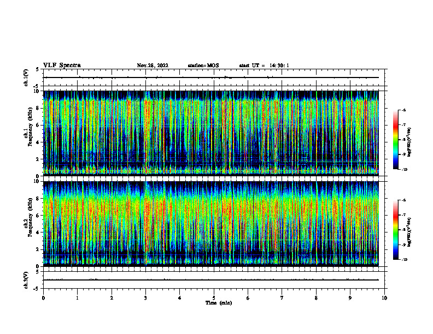Viewport: 433px width, 334px height.
Task: Click the "-6" label on ch.1 color bar
Action: coord(403,110)
